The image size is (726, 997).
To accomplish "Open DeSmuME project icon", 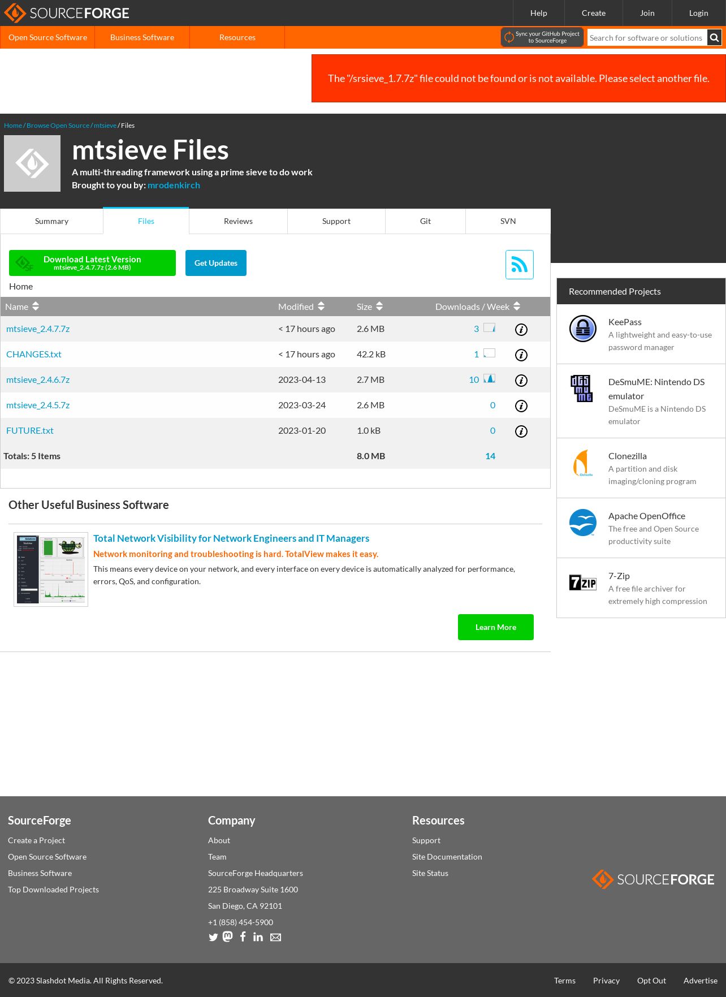I will pos(581,389).
